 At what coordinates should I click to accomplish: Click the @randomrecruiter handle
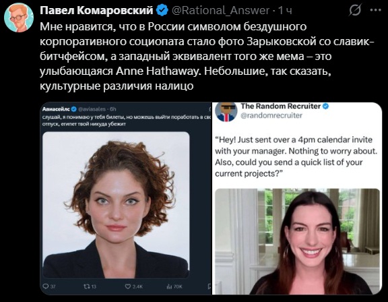pos(271,115)
